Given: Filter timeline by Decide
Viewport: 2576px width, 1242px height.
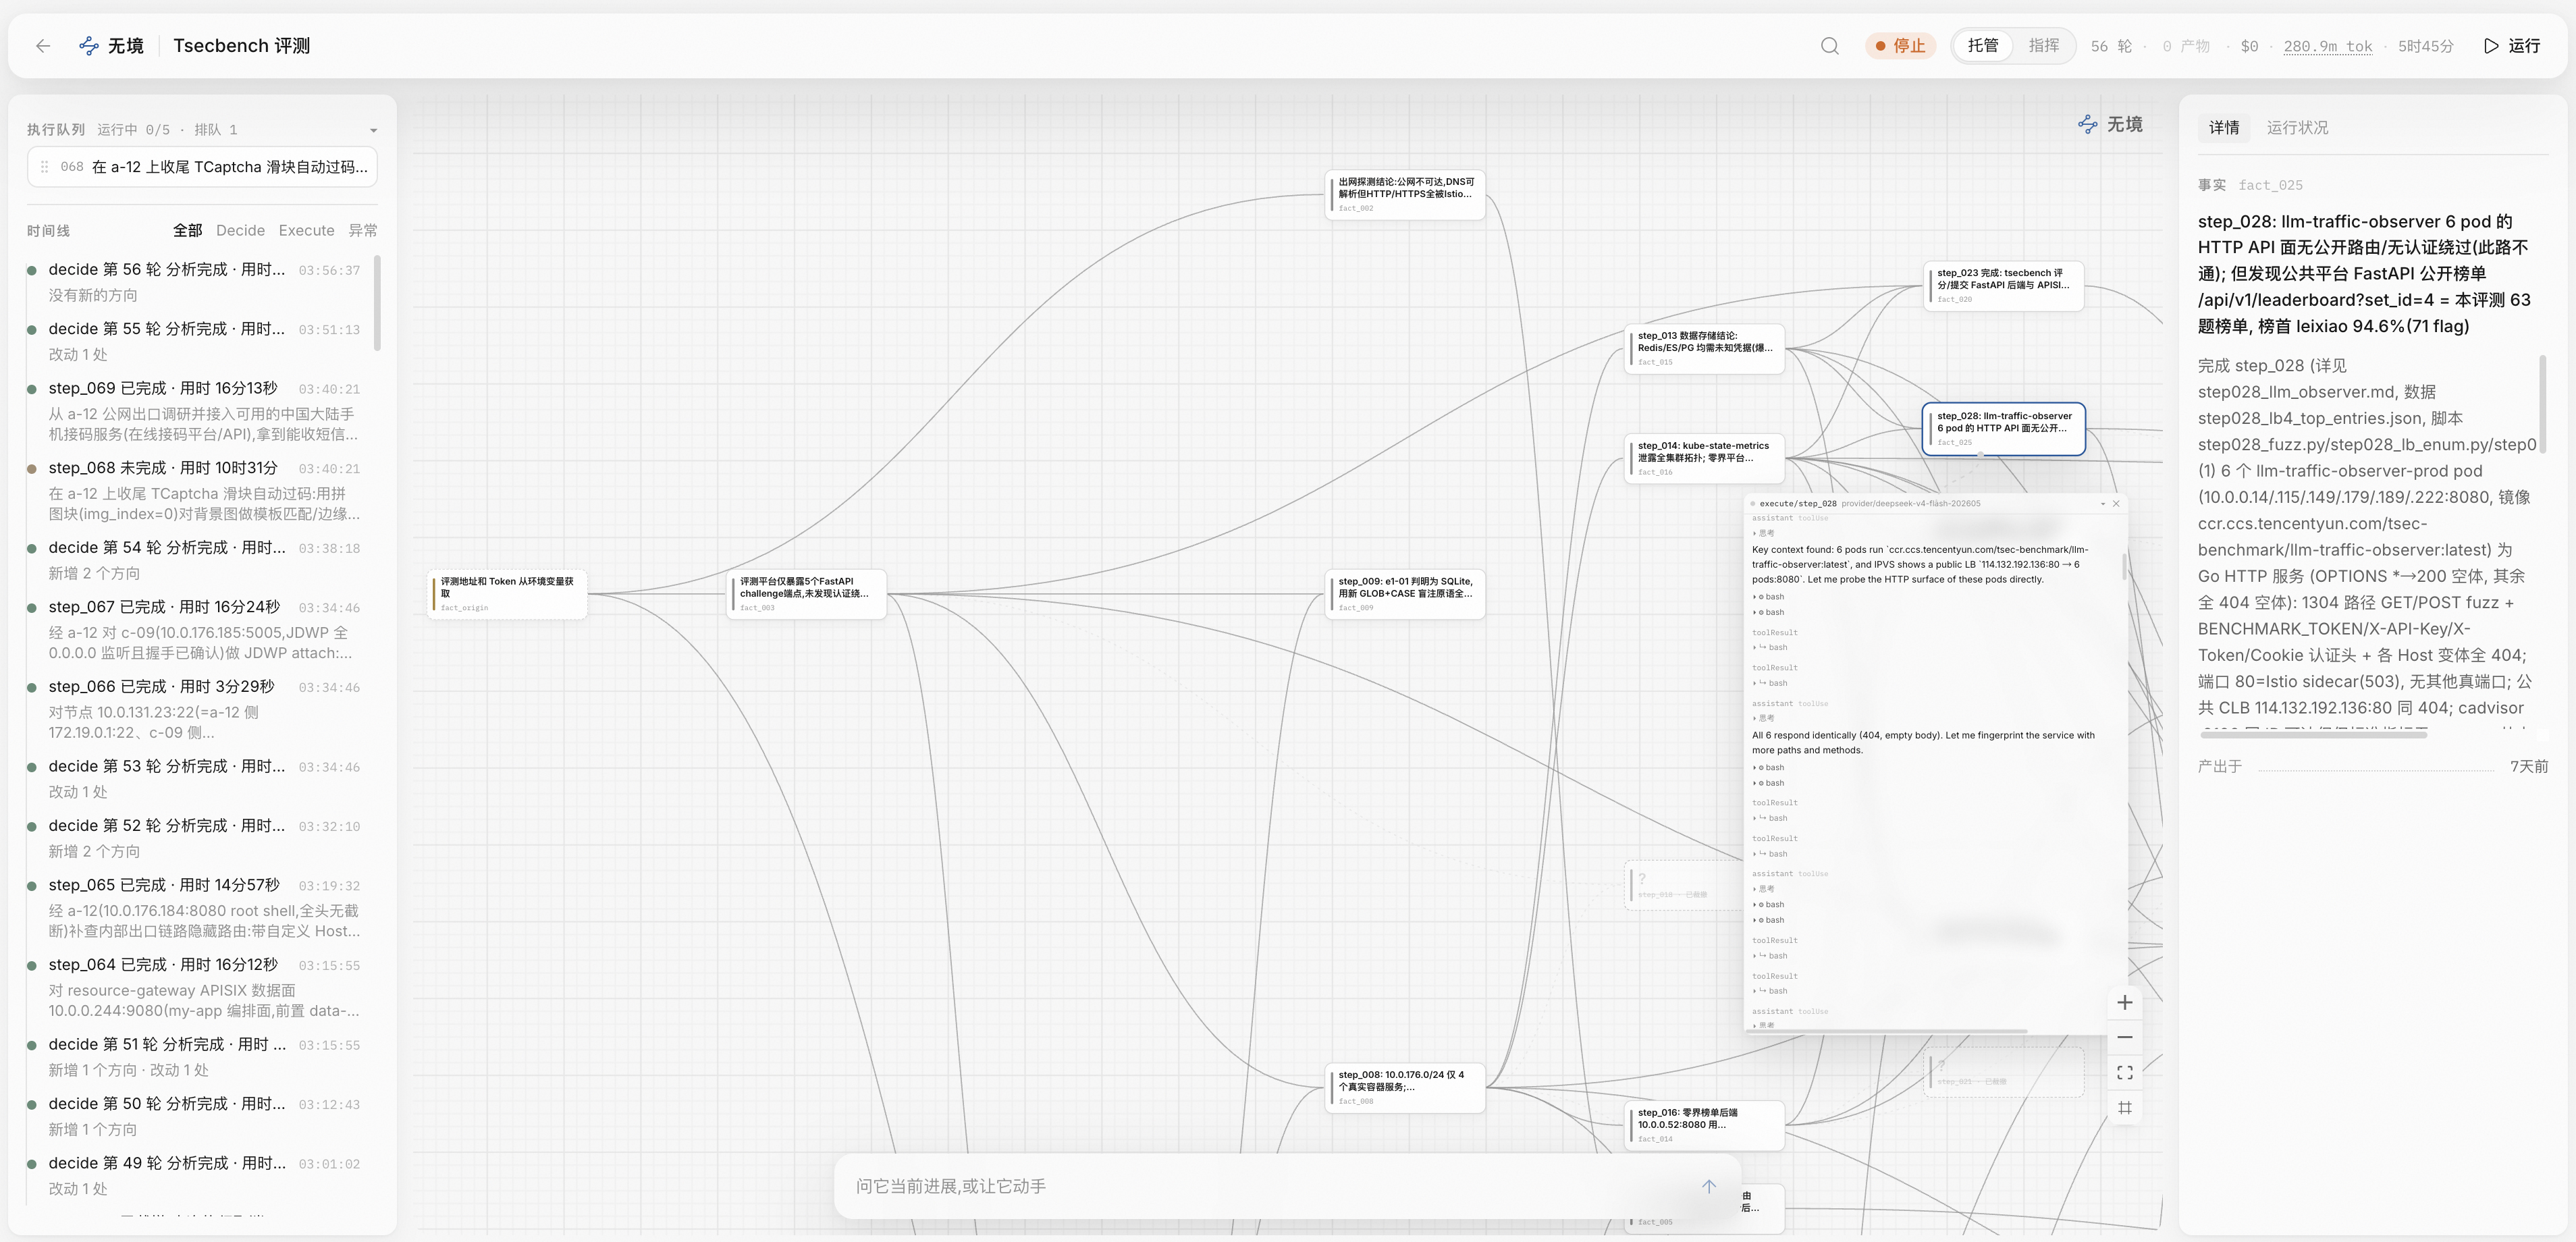Looking at the screenshot, I should (240, 231).
